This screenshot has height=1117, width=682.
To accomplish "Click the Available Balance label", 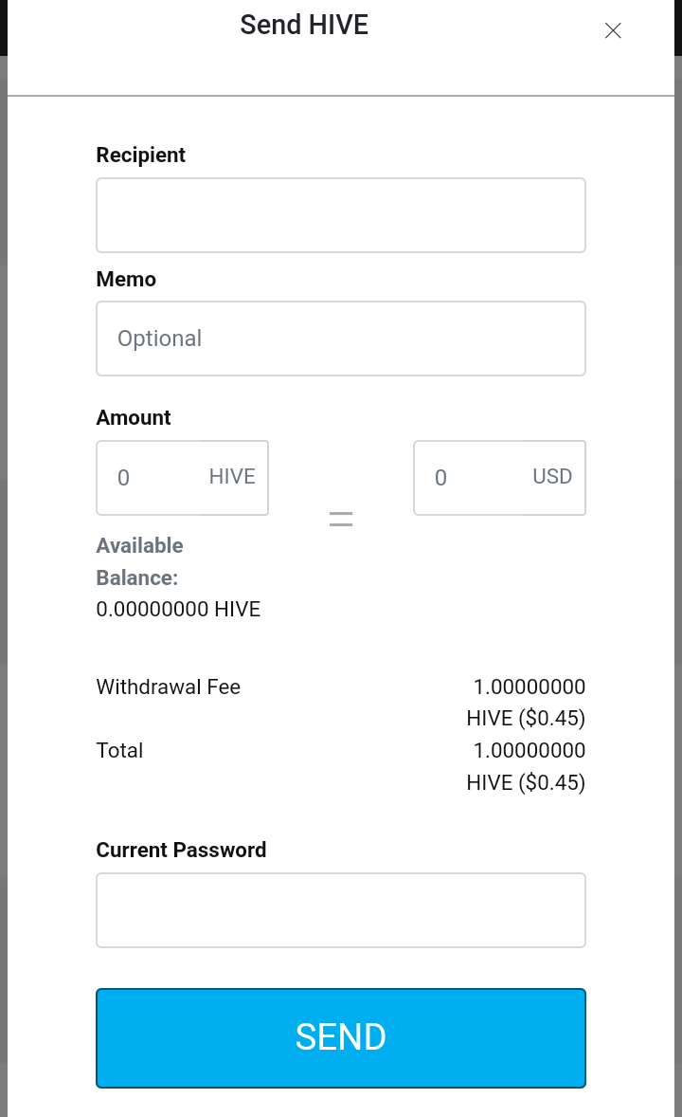I will pyautogui.click(x=139, y=561).
